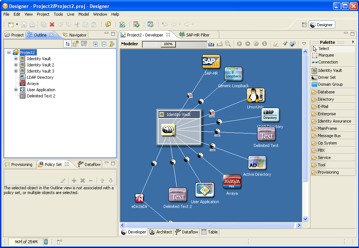The width and height of the screenshot is (359, 248).
Task: Open the Modeler view menu triangle
Action: point(304,44)
